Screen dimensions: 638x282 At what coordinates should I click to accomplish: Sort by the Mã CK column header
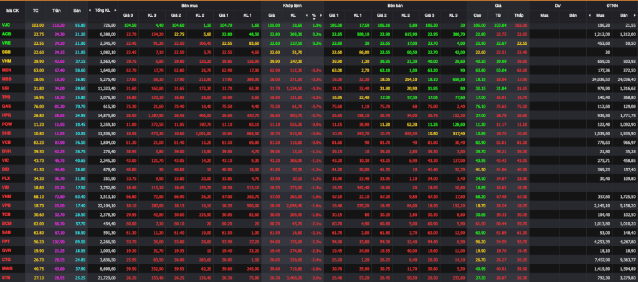point(12,10)
